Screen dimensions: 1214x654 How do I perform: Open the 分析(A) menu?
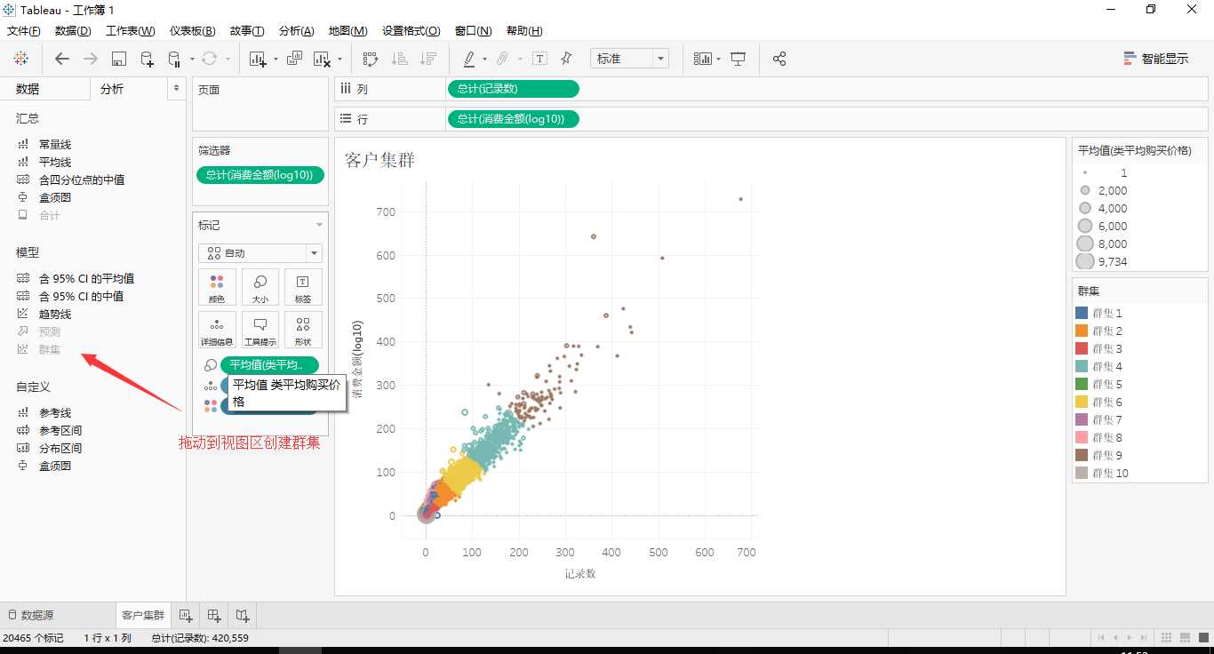[296, 30]
